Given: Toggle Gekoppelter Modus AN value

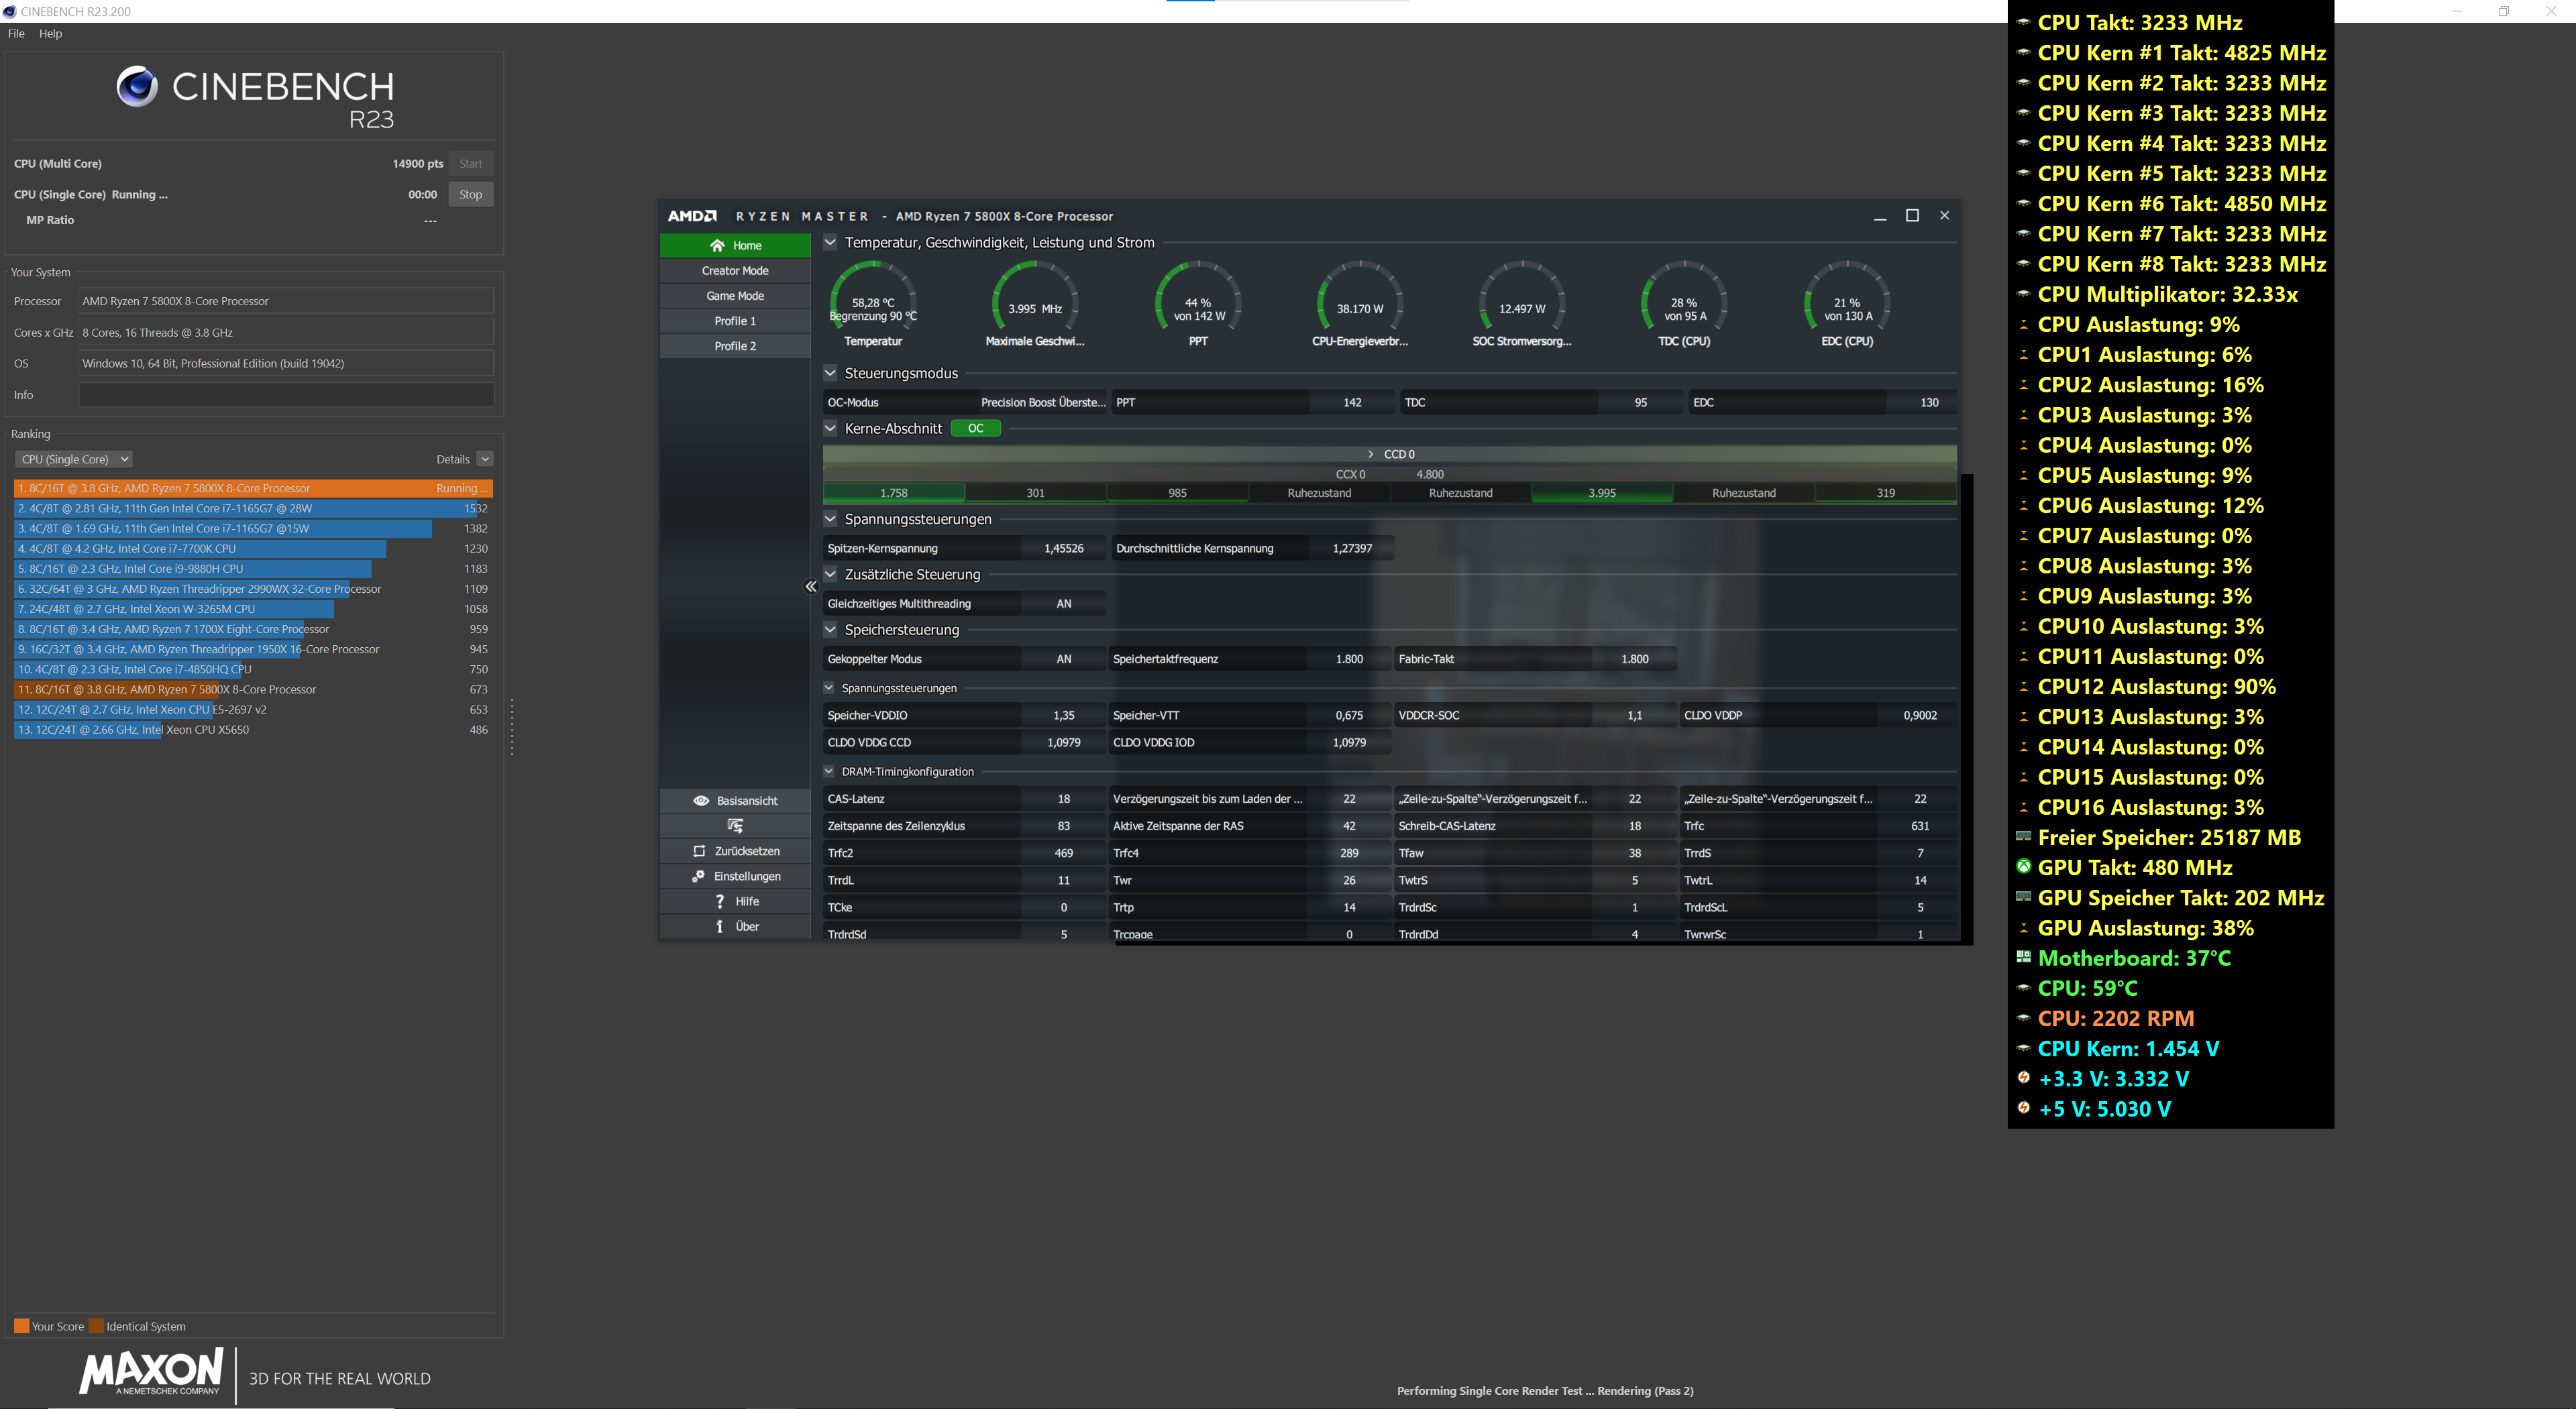Looking at the screenshot, I should pos(1063,659).
